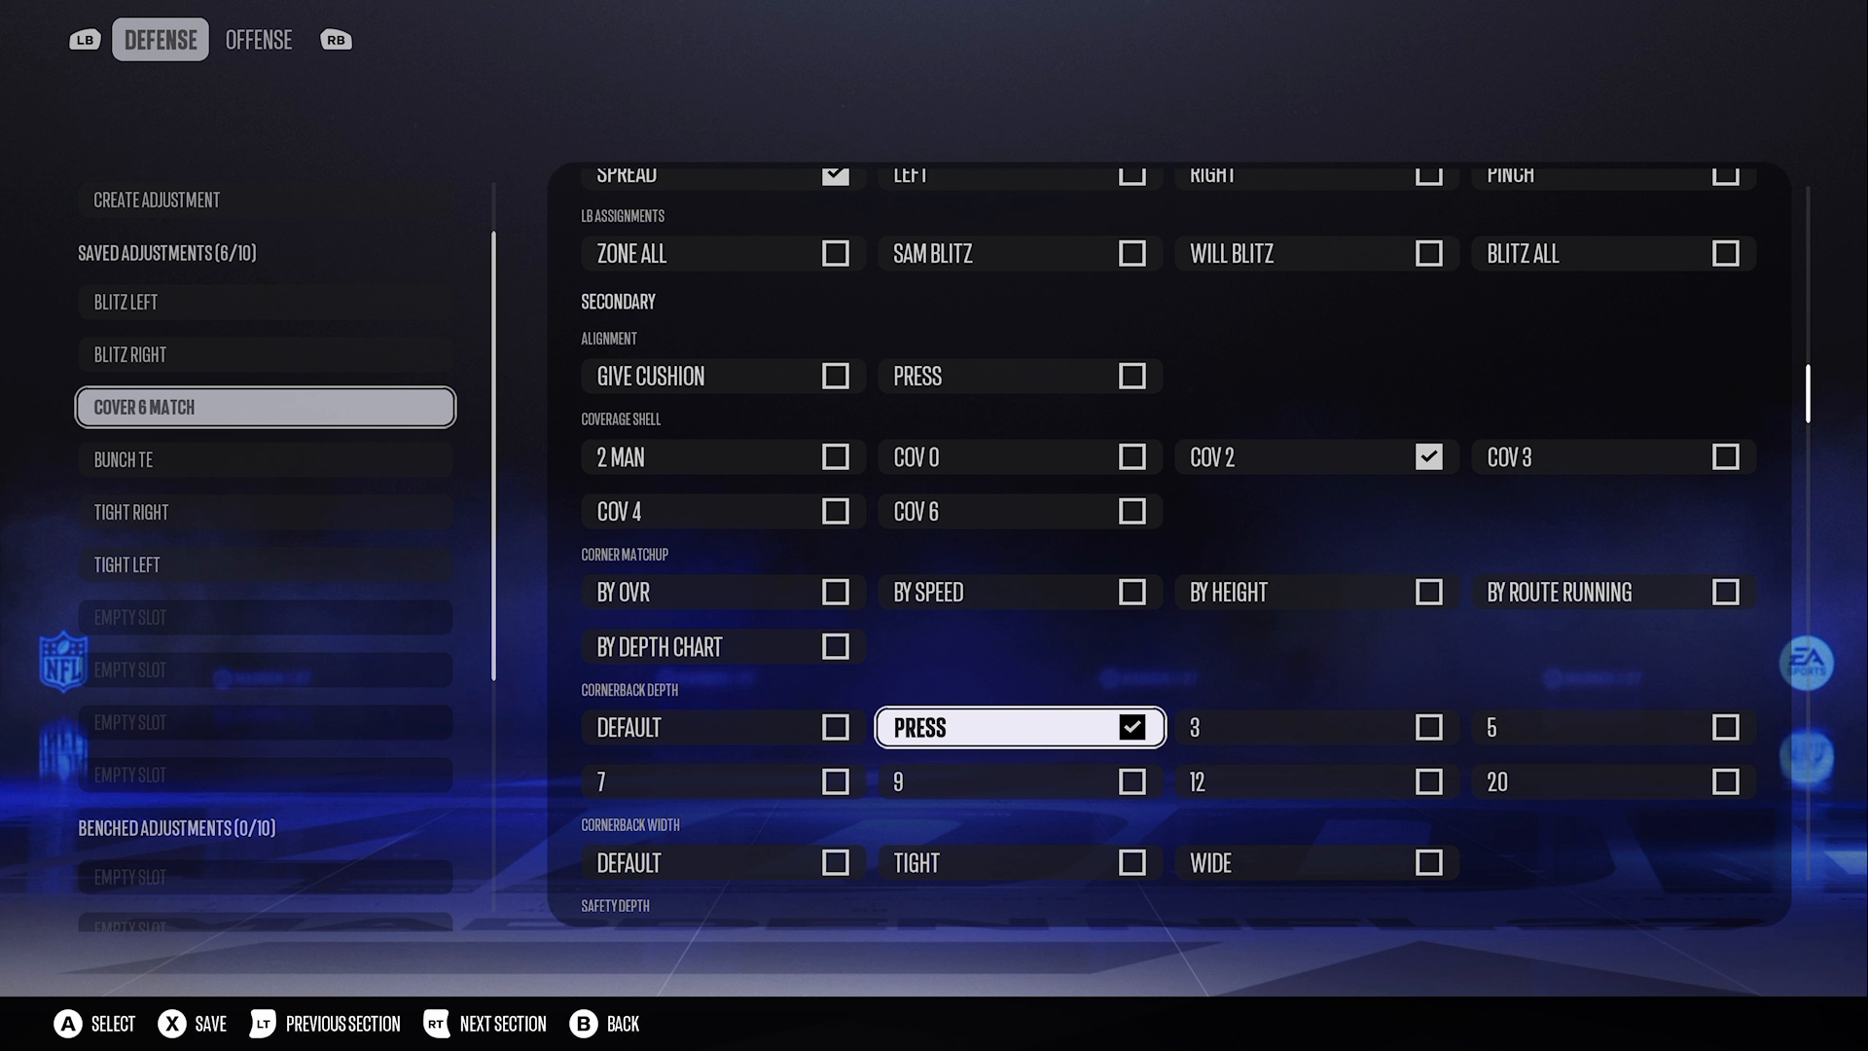Switch to the Defense tab

tap(161, 40)
